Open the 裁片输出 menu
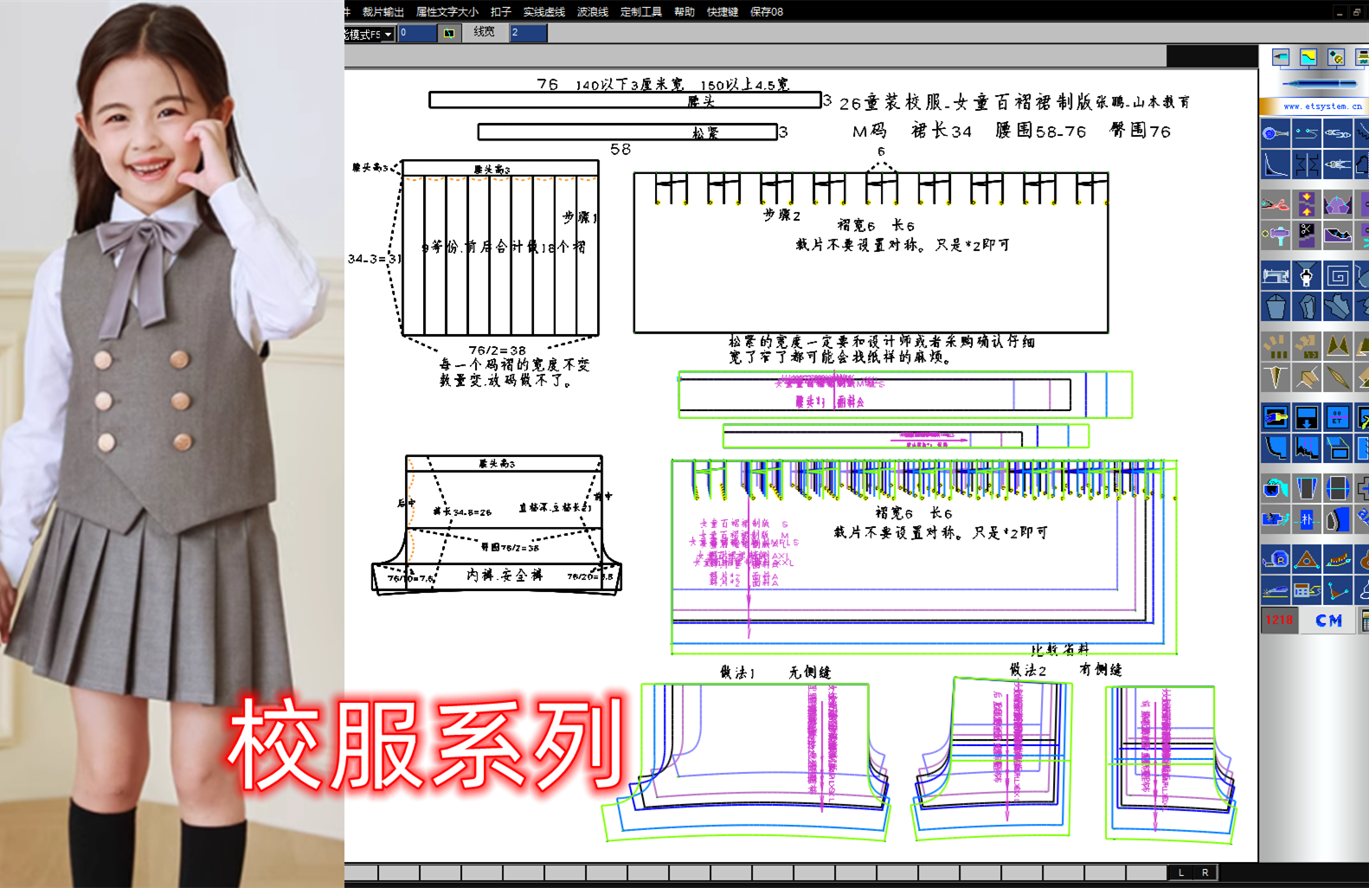The image size is (1369, 888). (x=382, y=11)
